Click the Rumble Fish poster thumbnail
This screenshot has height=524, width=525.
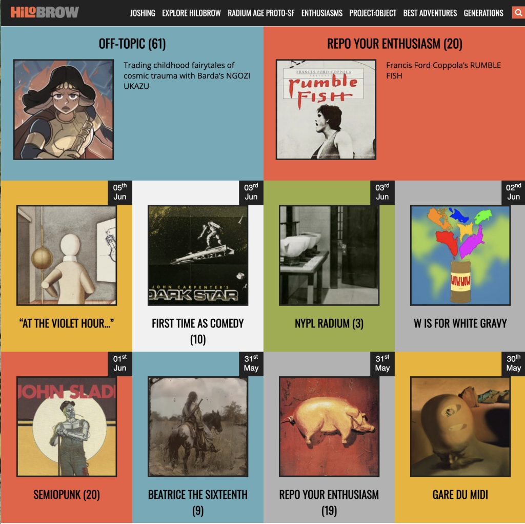[326, 110]
